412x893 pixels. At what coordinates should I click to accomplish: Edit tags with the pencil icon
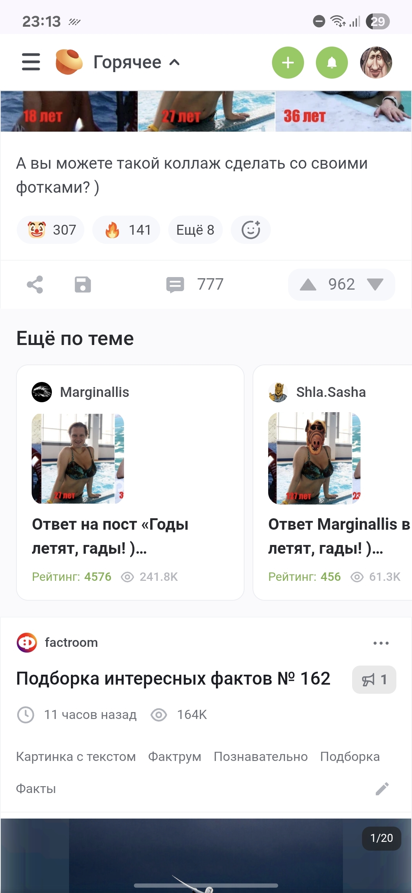point(382,788)
